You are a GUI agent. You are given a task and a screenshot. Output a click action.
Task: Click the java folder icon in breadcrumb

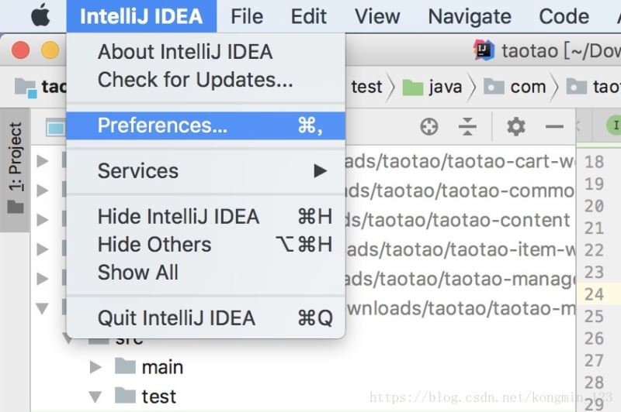tap(413, 87)
